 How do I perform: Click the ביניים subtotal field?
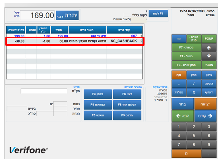point(17,108)
